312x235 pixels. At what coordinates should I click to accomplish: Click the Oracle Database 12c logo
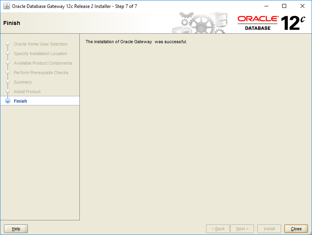[272, 23]
